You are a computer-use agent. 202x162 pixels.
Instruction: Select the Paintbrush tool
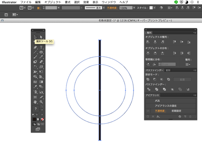click(x=35, y=57)
